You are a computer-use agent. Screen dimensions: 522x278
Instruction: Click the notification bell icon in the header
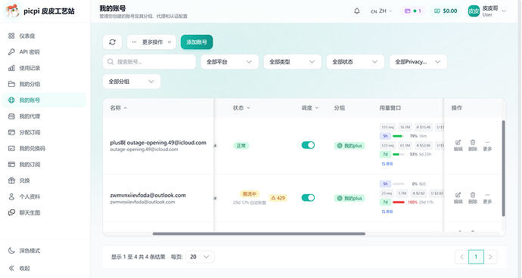coord(357,11)
